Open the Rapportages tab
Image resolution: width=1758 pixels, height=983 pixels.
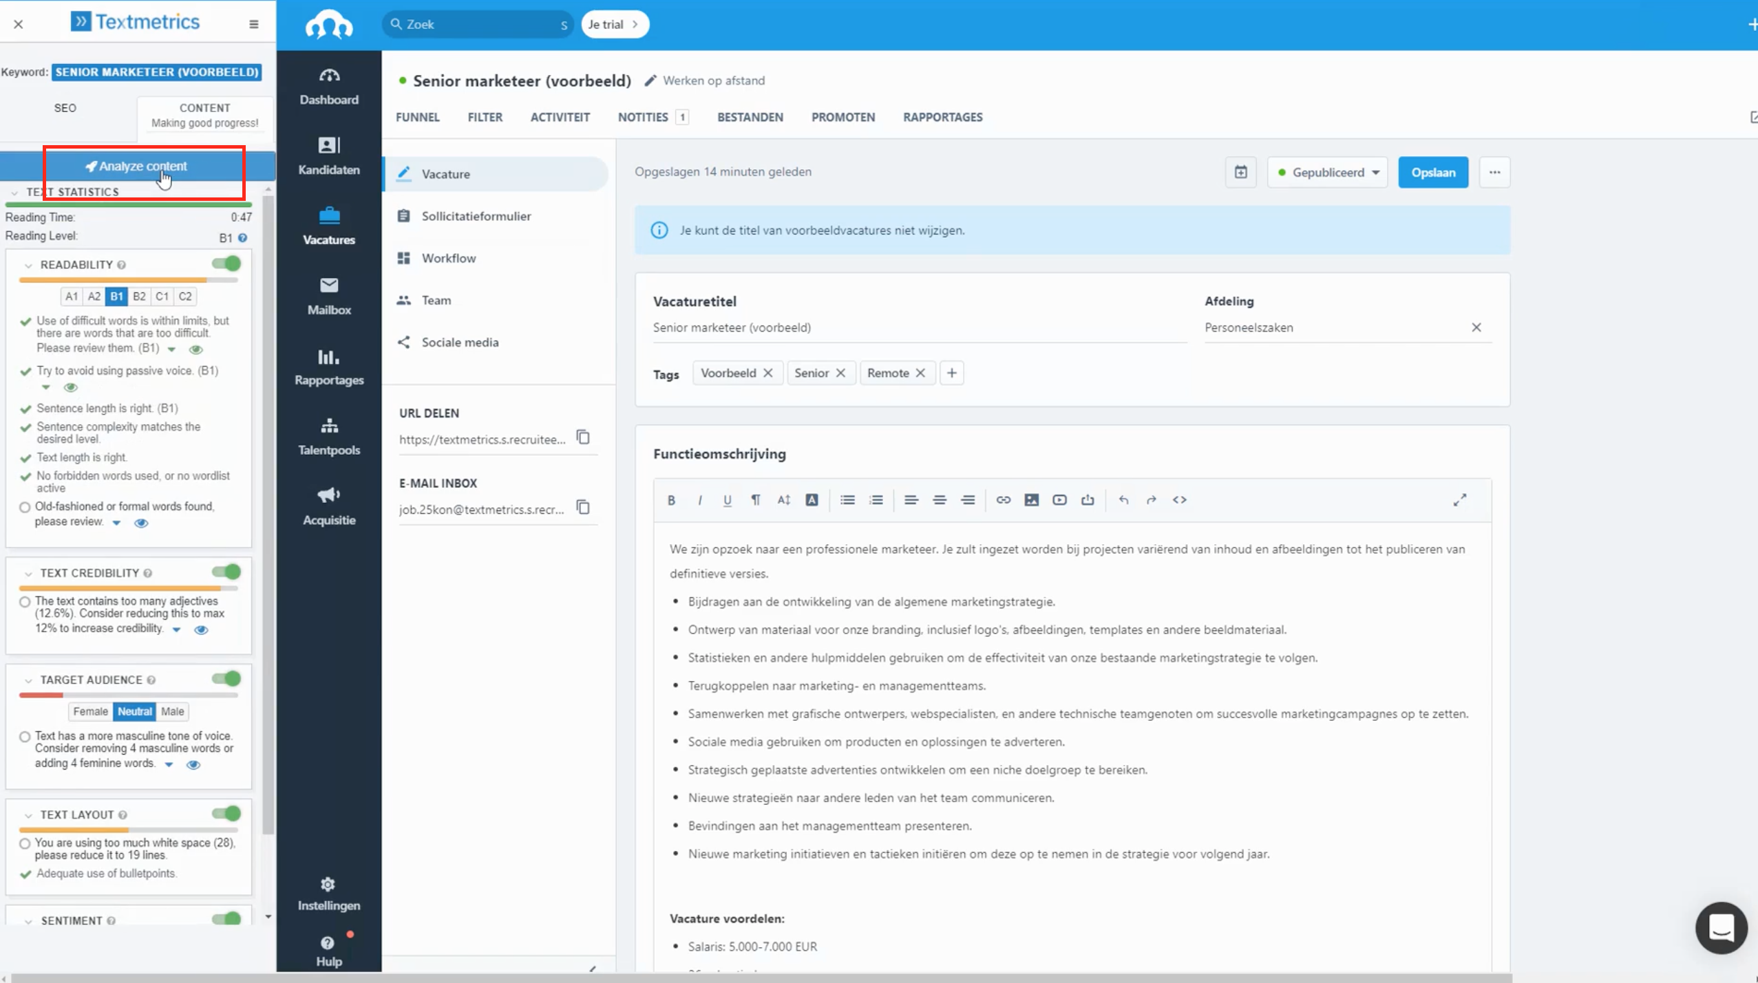(942, 117)
